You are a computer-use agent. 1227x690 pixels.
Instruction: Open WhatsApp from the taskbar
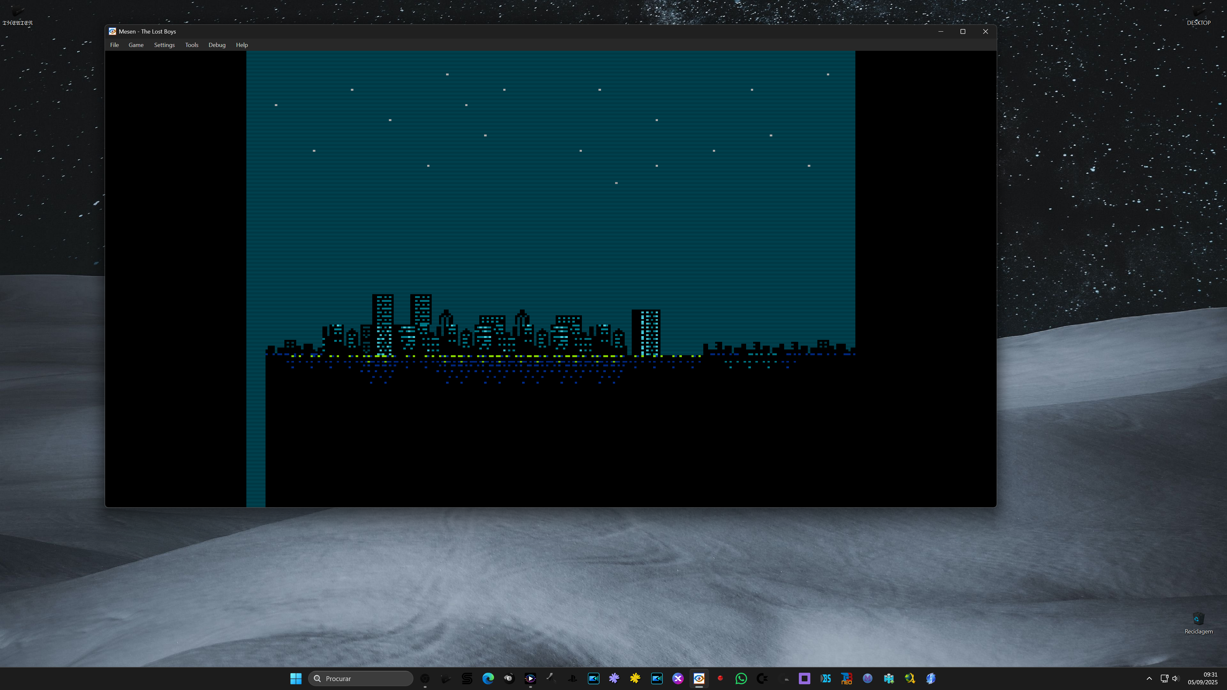(741, 678)
